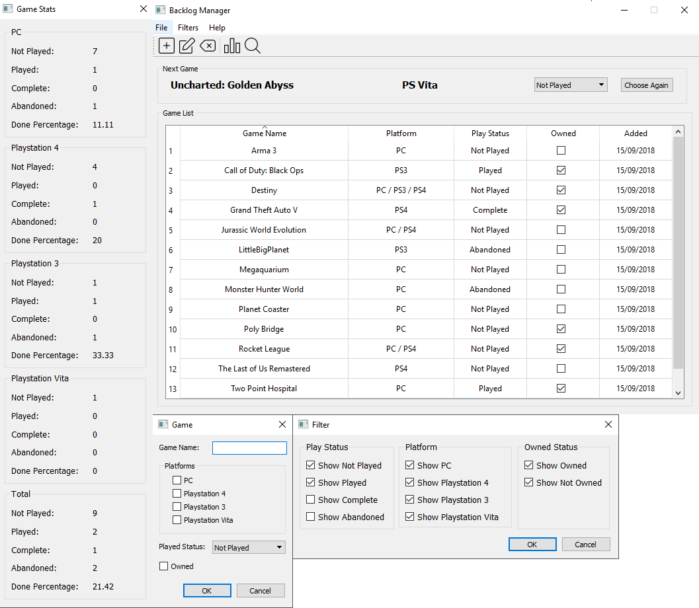Uncheck Show Playstation 3 filter

(410, 500)
